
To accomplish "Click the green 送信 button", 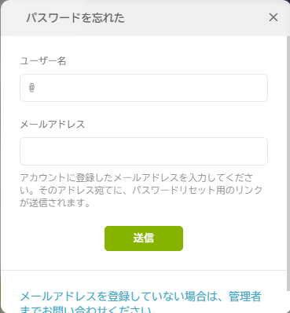I will tap(144, 238).
